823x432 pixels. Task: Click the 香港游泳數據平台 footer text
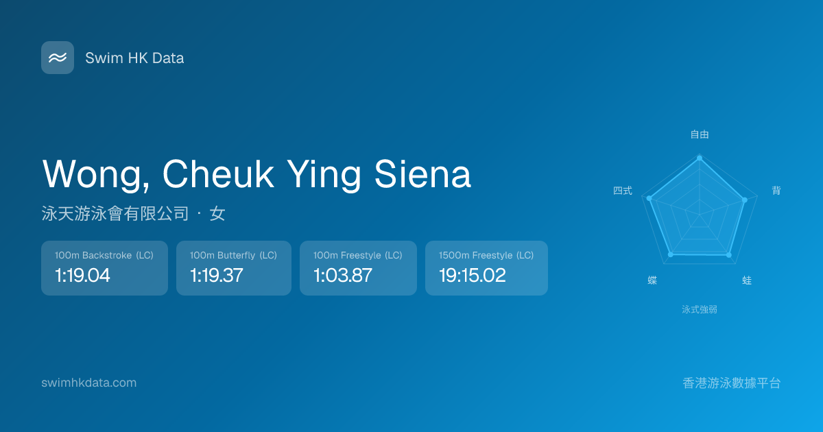click(x=732, y=383)
